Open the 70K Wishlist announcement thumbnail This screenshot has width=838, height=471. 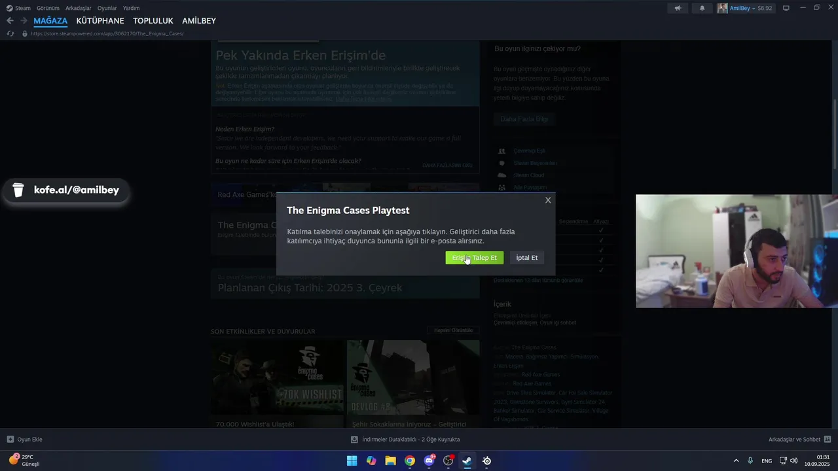[x=277, y=377]
